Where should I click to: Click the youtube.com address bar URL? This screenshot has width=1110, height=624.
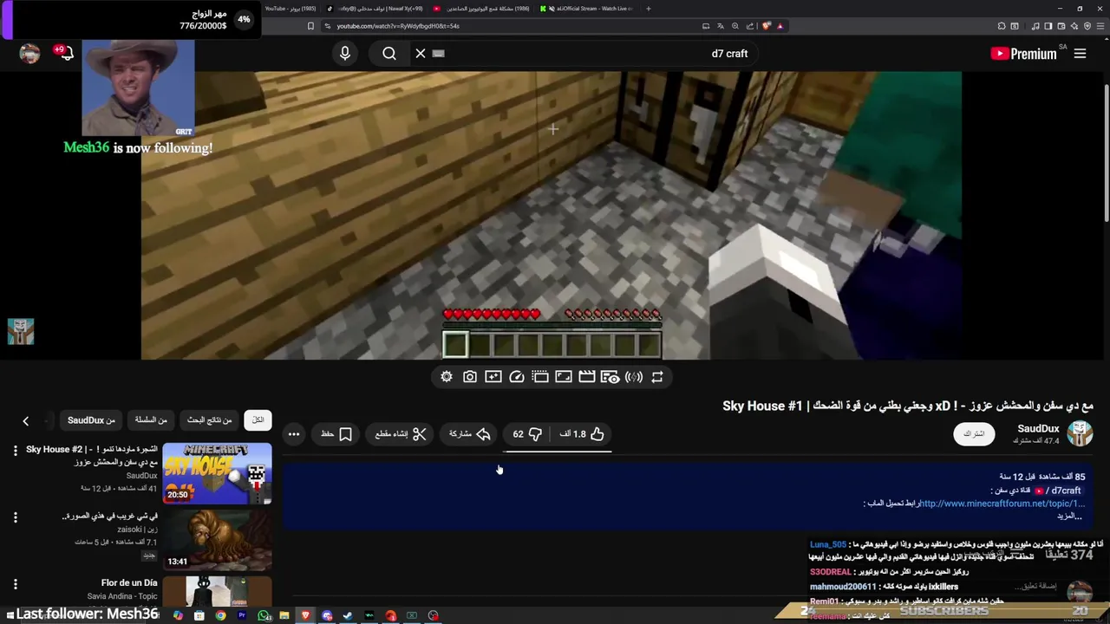click(x=398, y=26)
